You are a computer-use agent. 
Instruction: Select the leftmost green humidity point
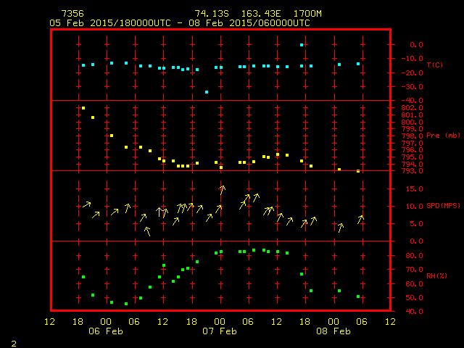pyautogui.click(x=83, y=277)
